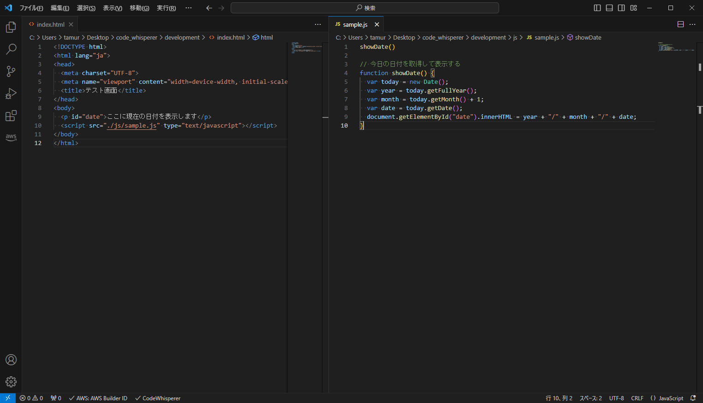Change end of line sequence CRLF

click(637, 398)
